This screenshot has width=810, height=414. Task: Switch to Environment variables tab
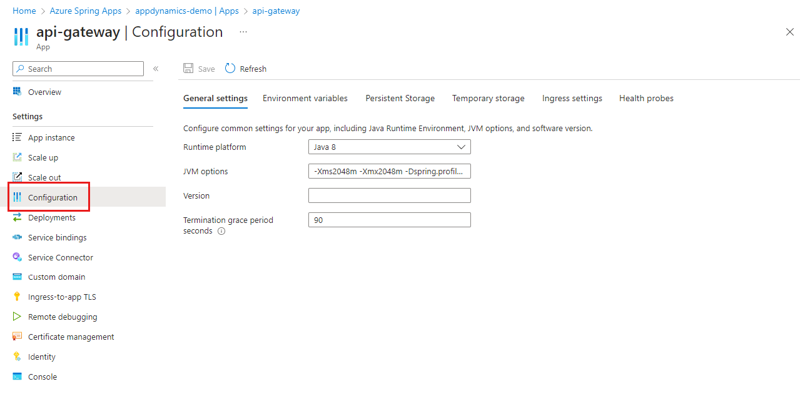point(305,98)
